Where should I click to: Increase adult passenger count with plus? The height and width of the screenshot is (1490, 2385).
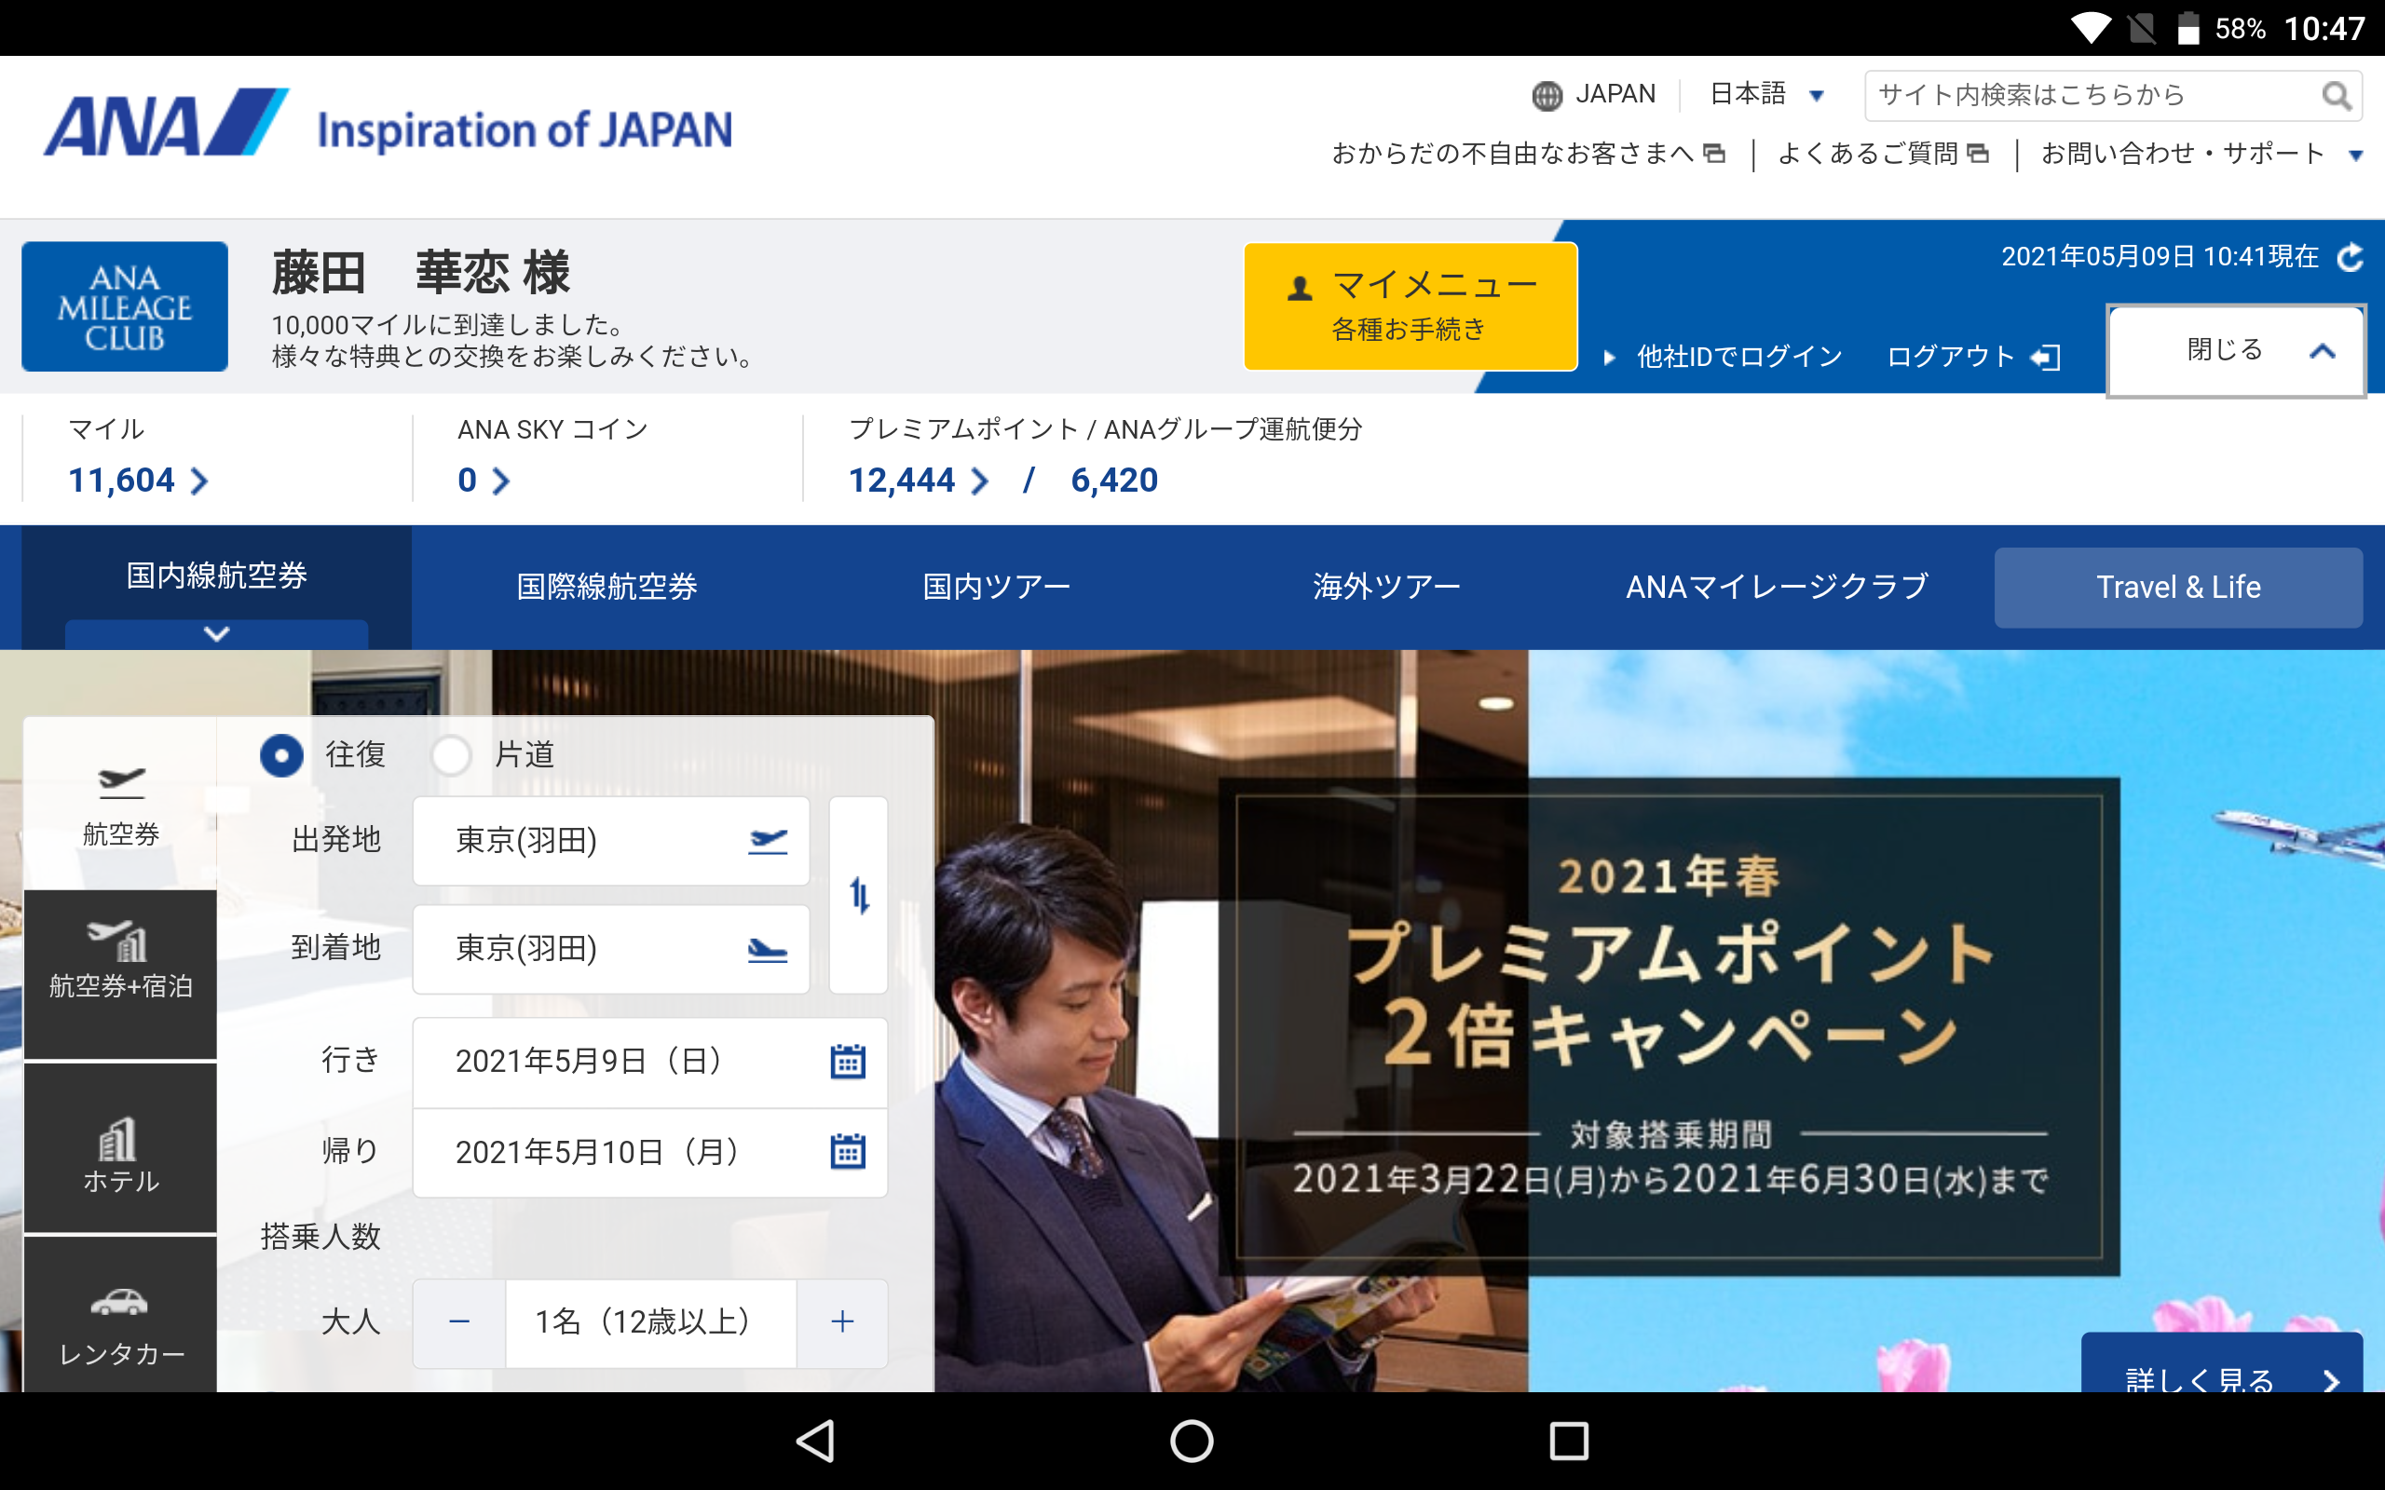pyautogui.click(x=841, y=1322)
